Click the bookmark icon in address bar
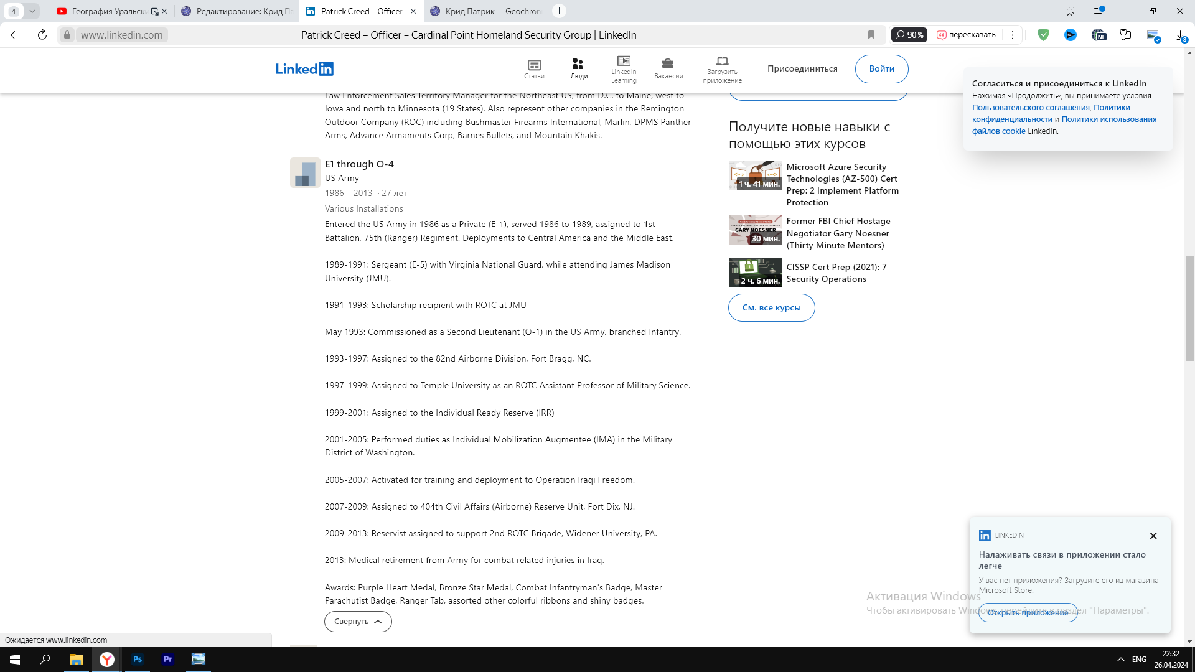Image resolution: width=1195 pixels, height=672 pixels. [871, 35]
